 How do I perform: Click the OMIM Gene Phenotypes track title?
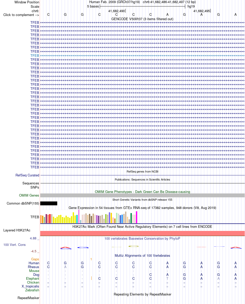point(142,192)
